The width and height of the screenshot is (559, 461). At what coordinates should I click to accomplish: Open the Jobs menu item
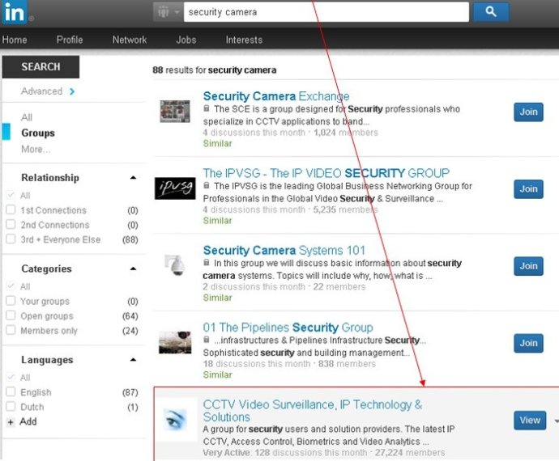(186, 40)
